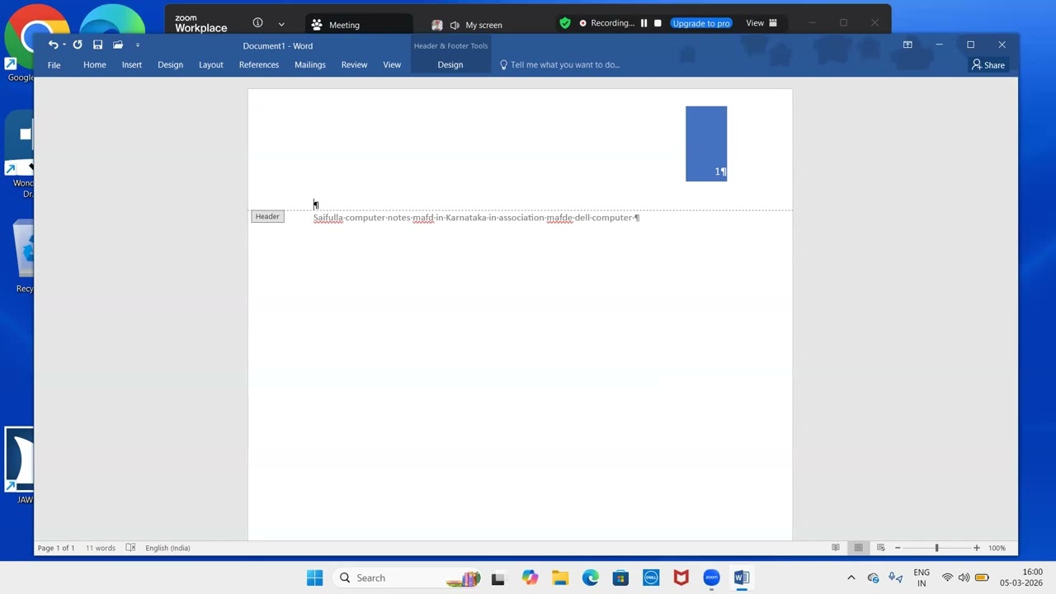
Task: Switch to the Review ribbon tab
Action: coord(355,64)
